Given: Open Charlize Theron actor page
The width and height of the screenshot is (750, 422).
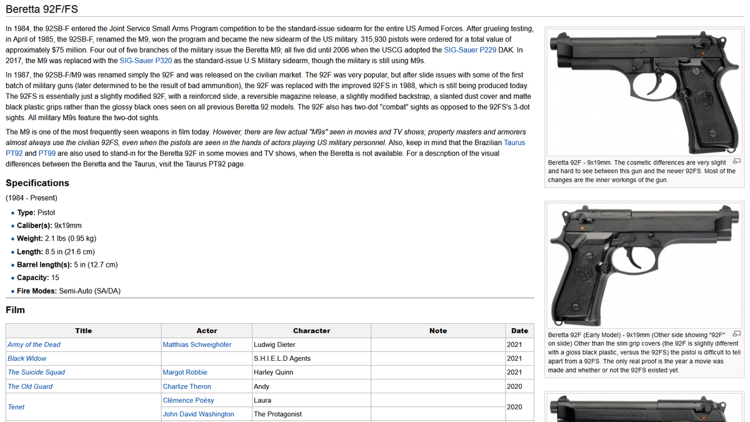Looking at the screenshot, I should 187,386.
